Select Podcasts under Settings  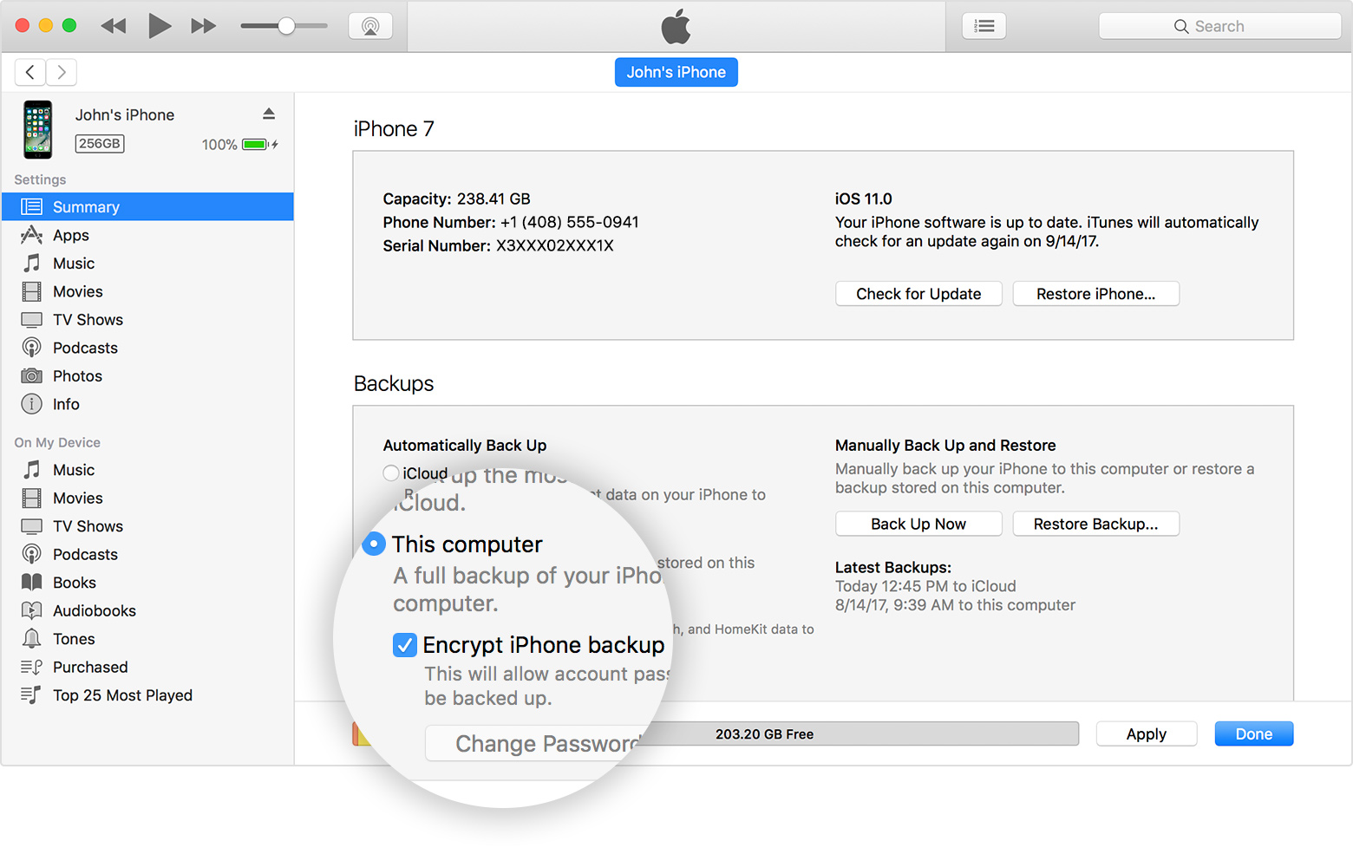click(x=147, y=348)
